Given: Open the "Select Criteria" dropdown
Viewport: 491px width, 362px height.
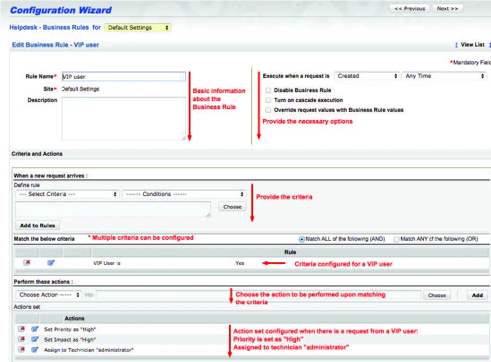Looking at the screenshot, I should coord(67,194).
